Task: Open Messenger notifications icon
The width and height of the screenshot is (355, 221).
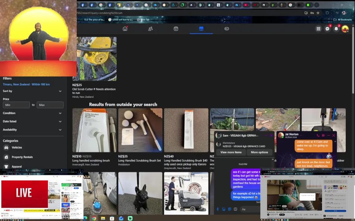Action: pos(327,29)
